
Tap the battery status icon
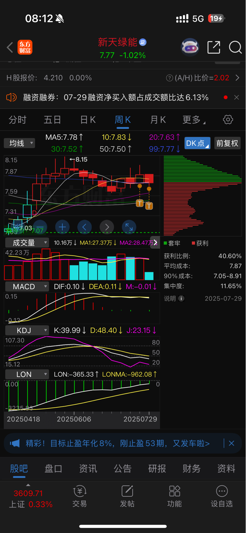pyautogui.click(x=217, y=19)
